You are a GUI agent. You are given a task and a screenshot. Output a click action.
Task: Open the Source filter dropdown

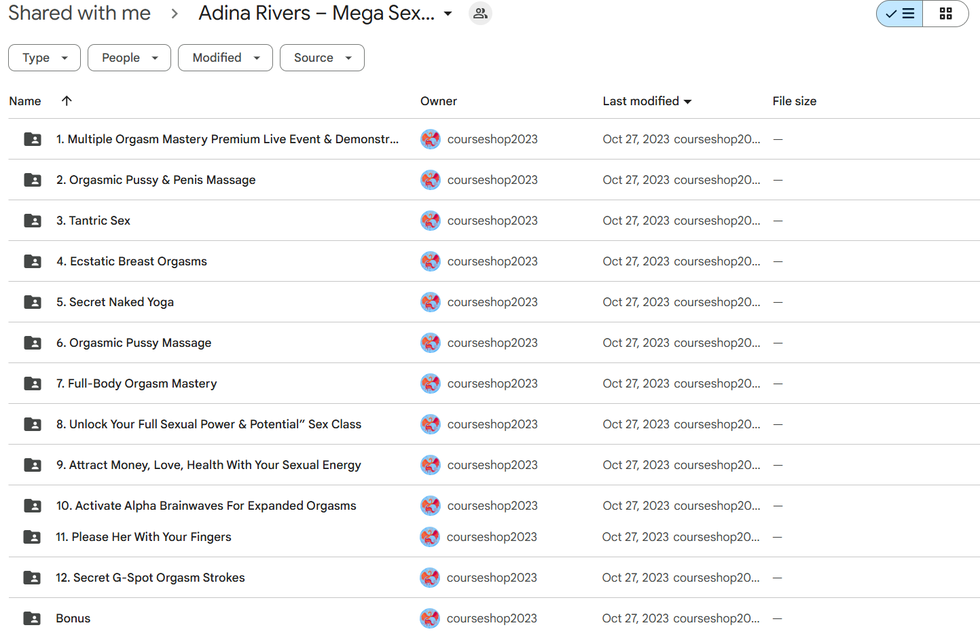322,58
